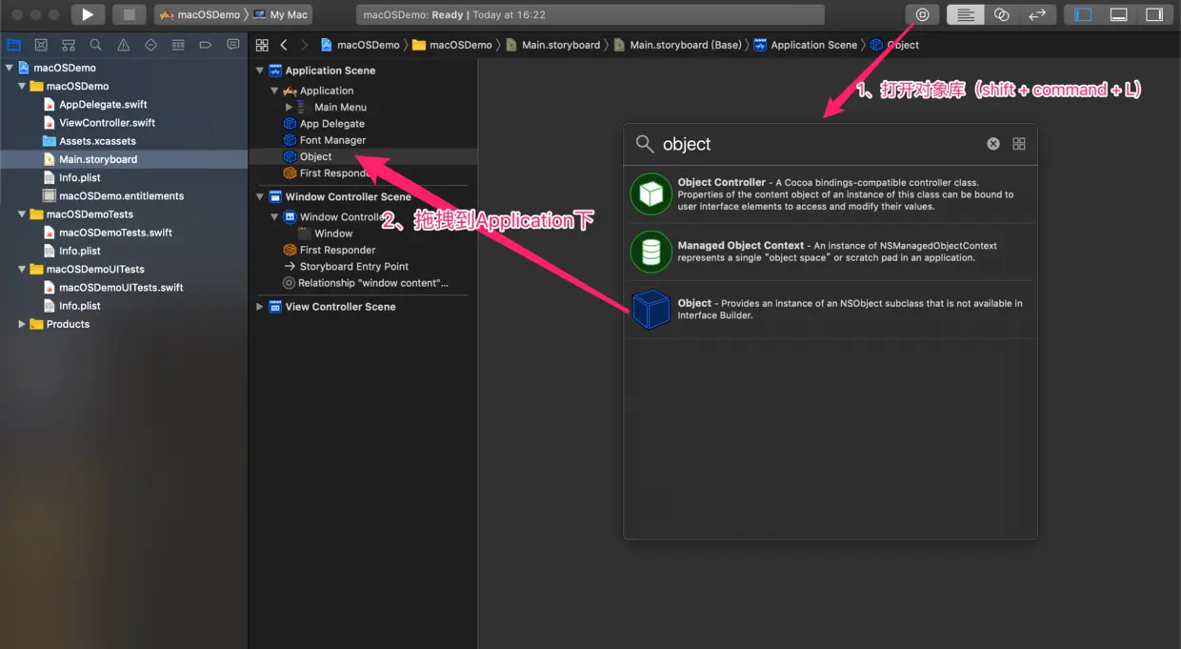Click Object at end of jump bar

(x=894, y=45)
